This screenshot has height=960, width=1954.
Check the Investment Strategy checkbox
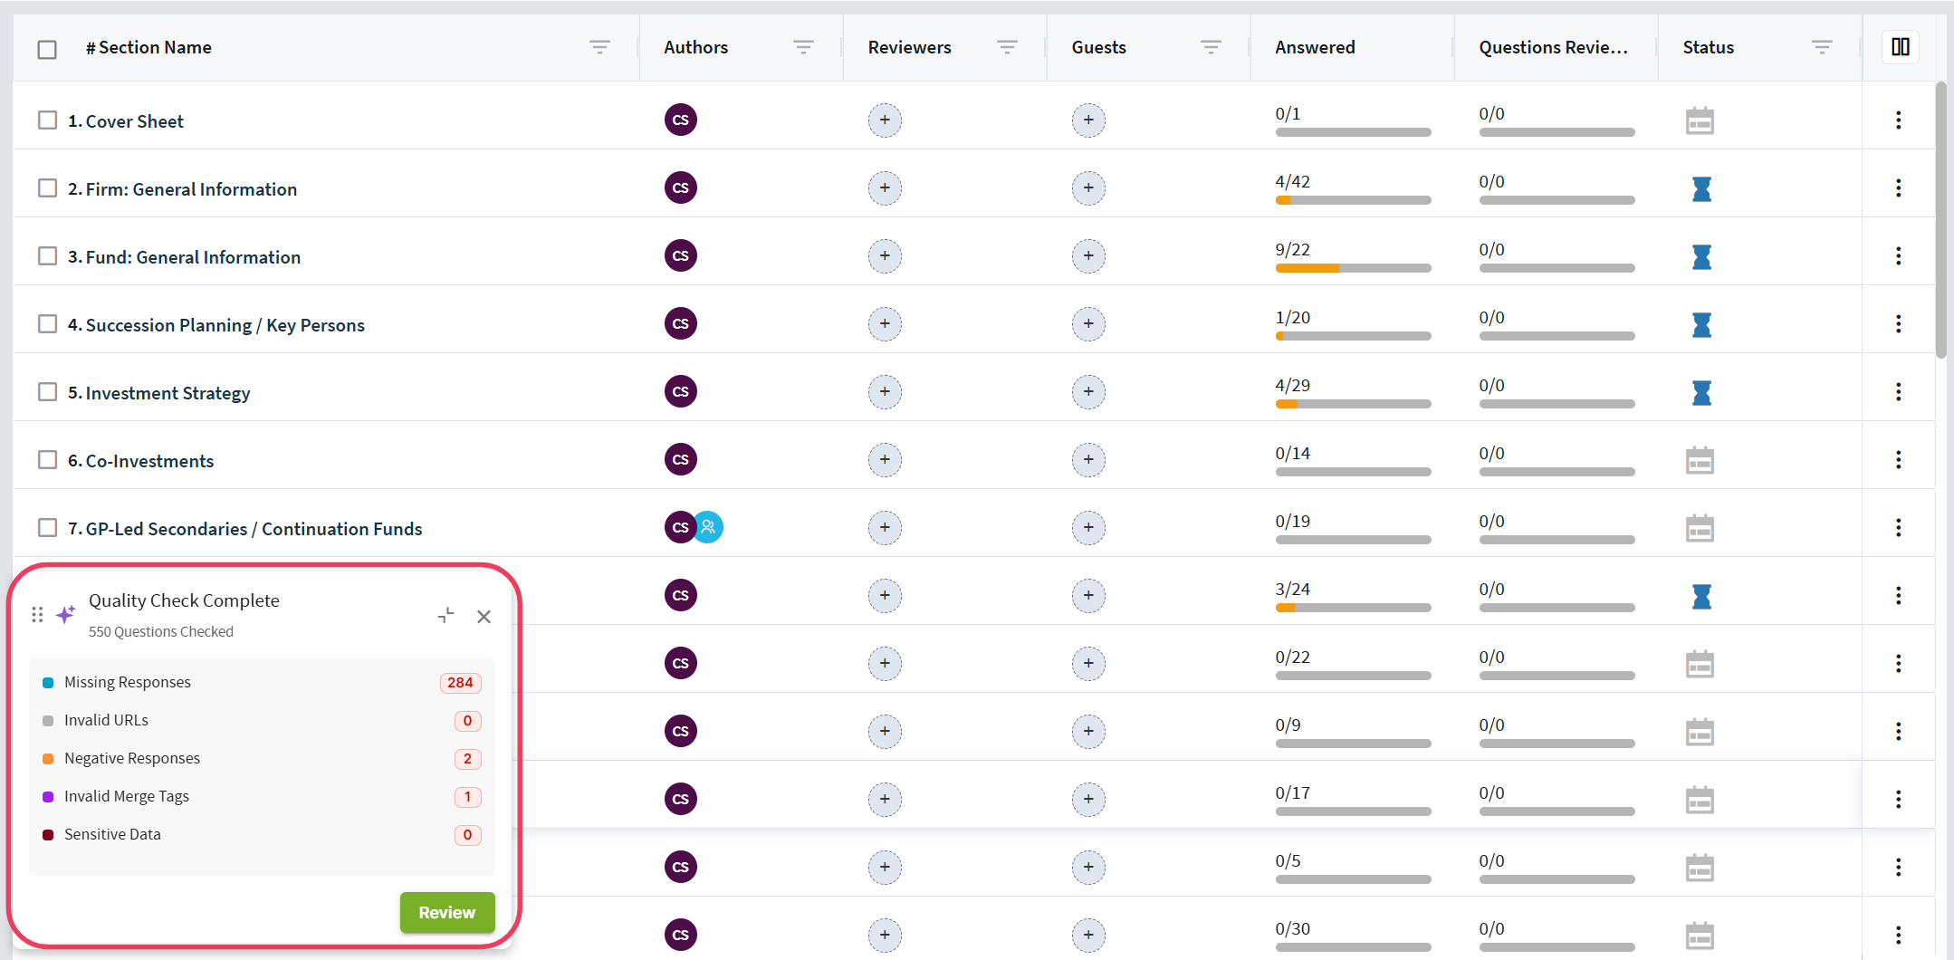point(47,391)
